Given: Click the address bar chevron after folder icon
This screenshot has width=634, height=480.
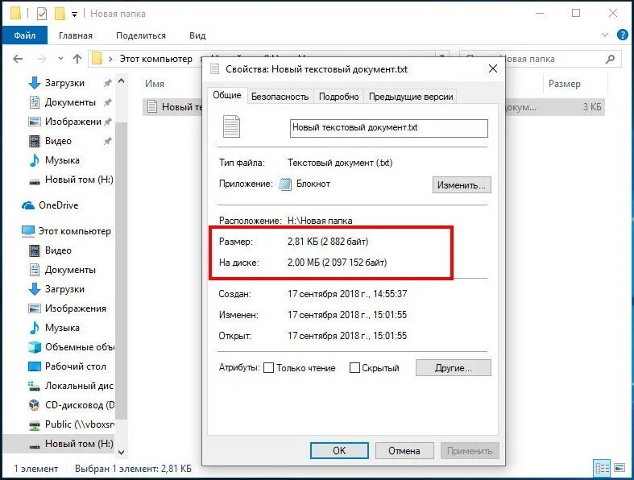Looking at the screenshot, I should coord(110,59).
